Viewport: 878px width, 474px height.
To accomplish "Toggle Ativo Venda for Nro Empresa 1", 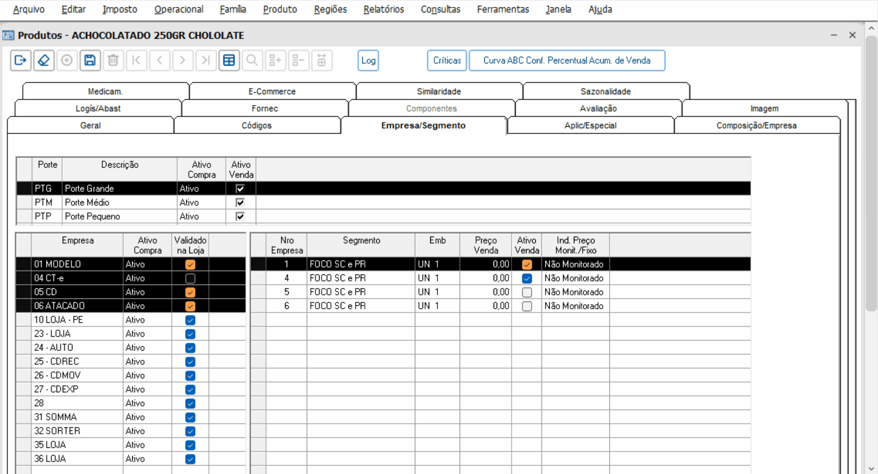I will click(x=527, y=265).
